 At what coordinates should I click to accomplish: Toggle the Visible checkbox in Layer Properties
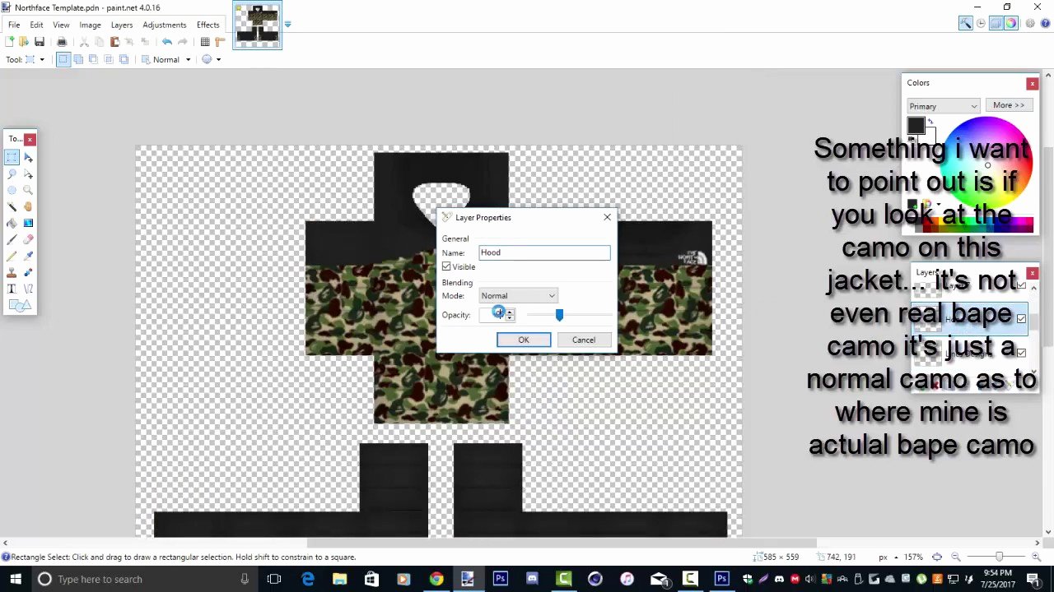tap(446, 267)
